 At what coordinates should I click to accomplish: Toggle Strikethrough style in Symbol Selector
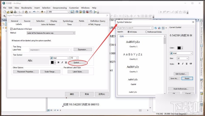tap(191, 64)
